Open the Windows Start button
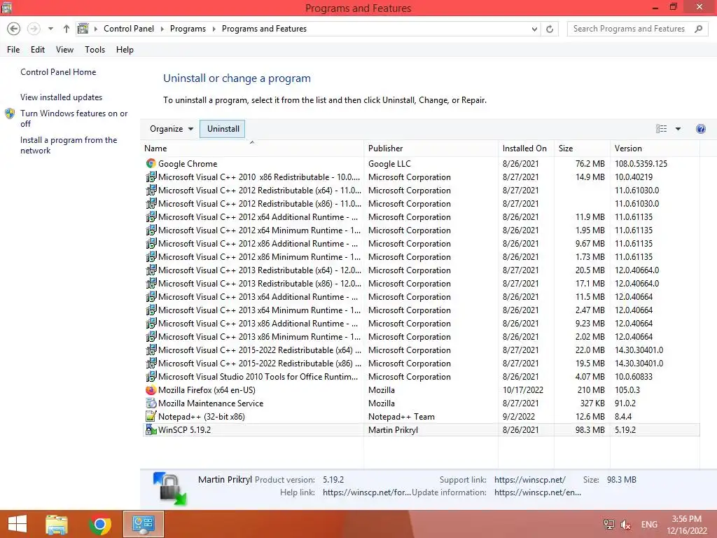 tap(18, 524)
